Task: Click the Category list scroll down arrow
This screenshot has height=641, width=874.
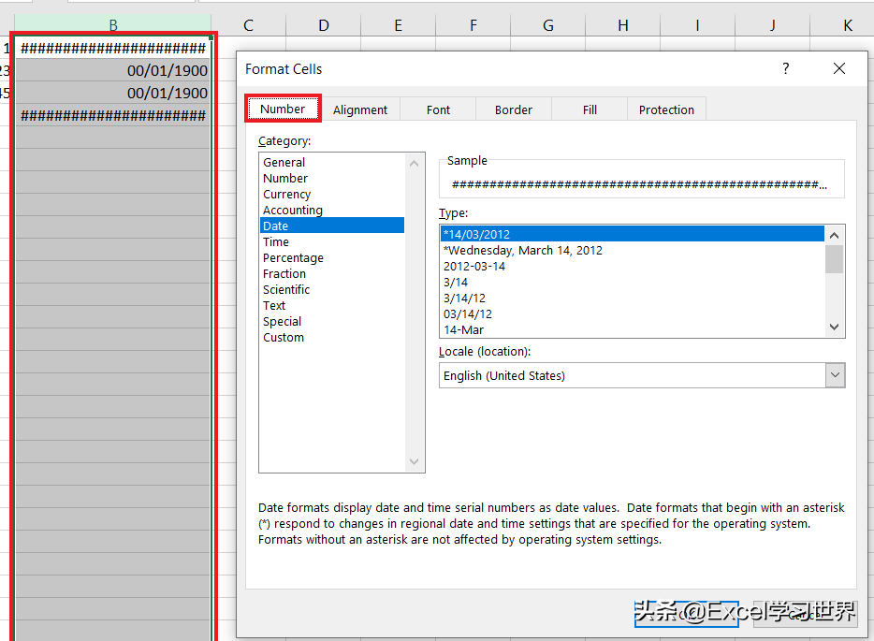Action: pos(414,461)
